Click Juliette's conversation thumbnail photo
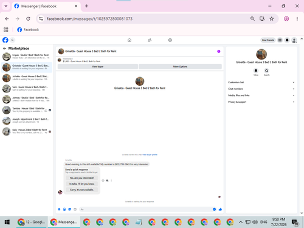Screen dimensions: 304x228 [7, 78]
